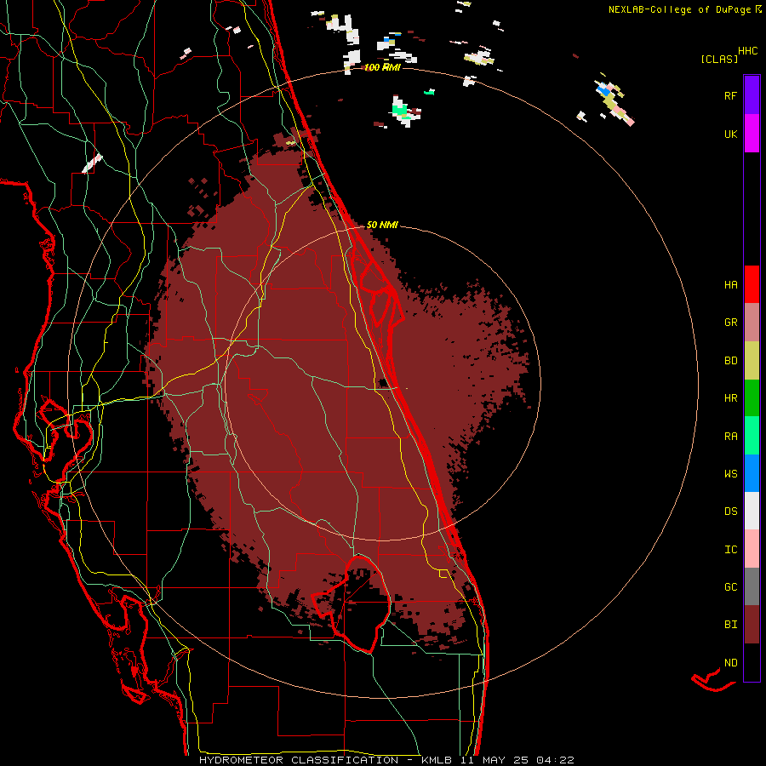Click the ND black legend swatch

pyautogui.click(x=752, y=662)
